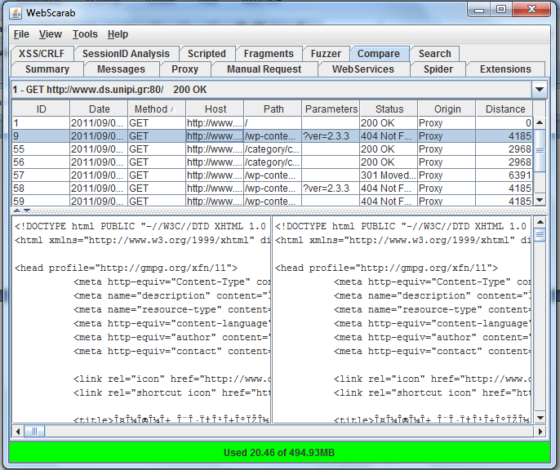The width and height of the screenshot is (560, 470).
Task: Select the row with ID 57
Action: click(273, 175)
